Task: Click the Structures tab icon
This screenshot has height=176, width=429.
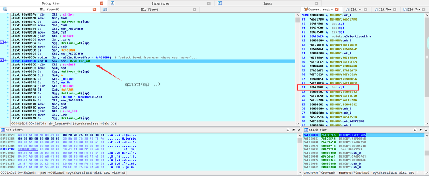Action: (x=113, y=3)
